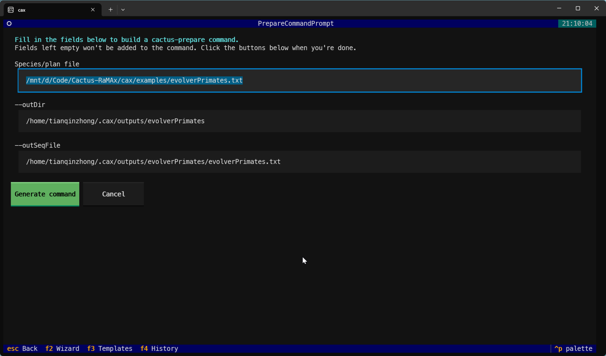
Task: Open the ^p command palette
Action: click(x=573, y=349)
